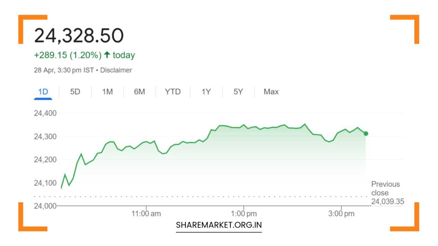
Task: Switch to the 1Y range tab
Action: 206,92
